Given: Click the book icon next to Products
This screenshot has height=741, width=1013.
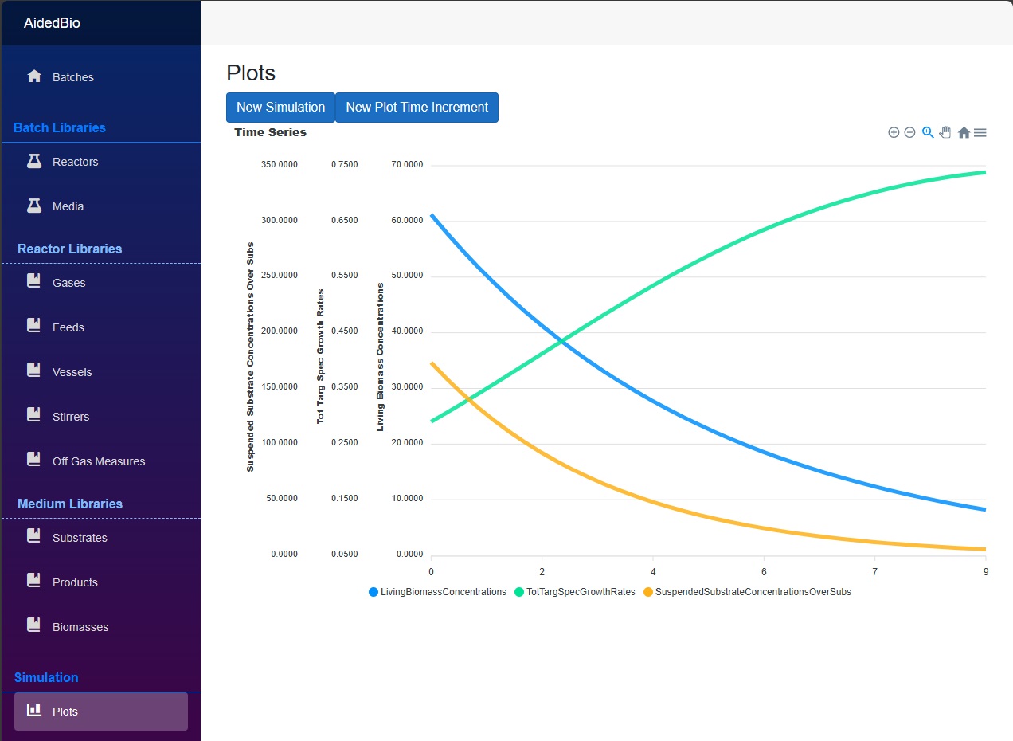Looking at the screenshot, I should click(33, 581).
